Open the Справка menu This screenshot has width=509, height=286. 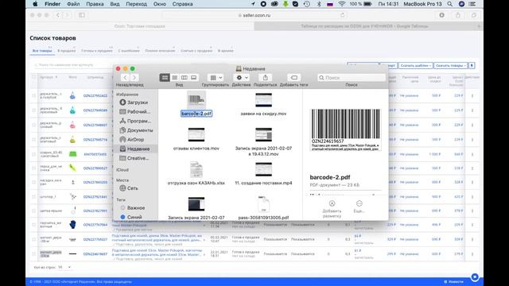(x=182, y=4)
